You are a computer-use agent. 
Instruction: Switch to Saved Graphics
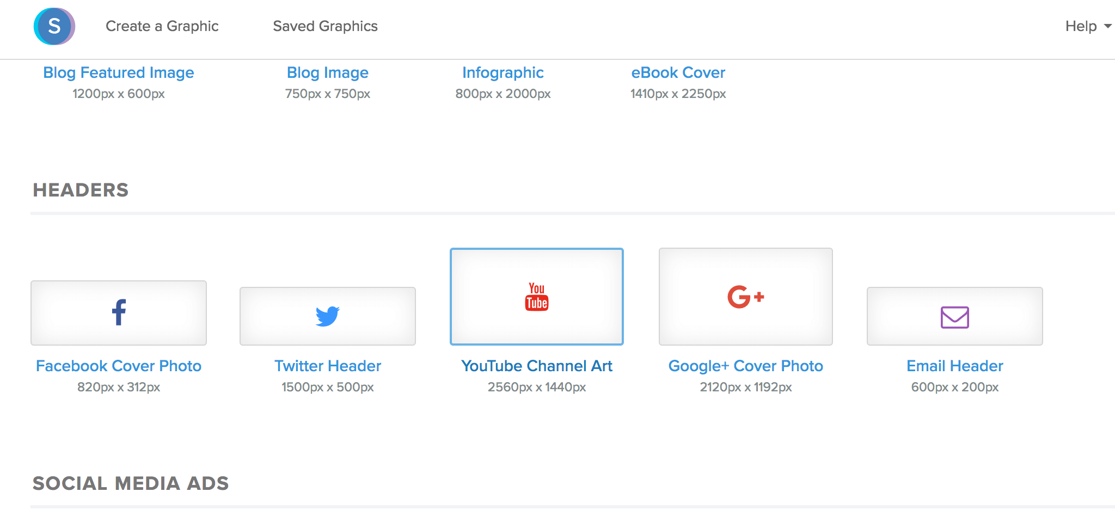(x=324, y=26)
